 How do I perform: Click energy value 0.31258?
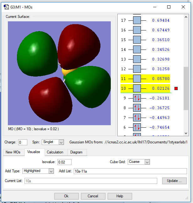point(161,69)
